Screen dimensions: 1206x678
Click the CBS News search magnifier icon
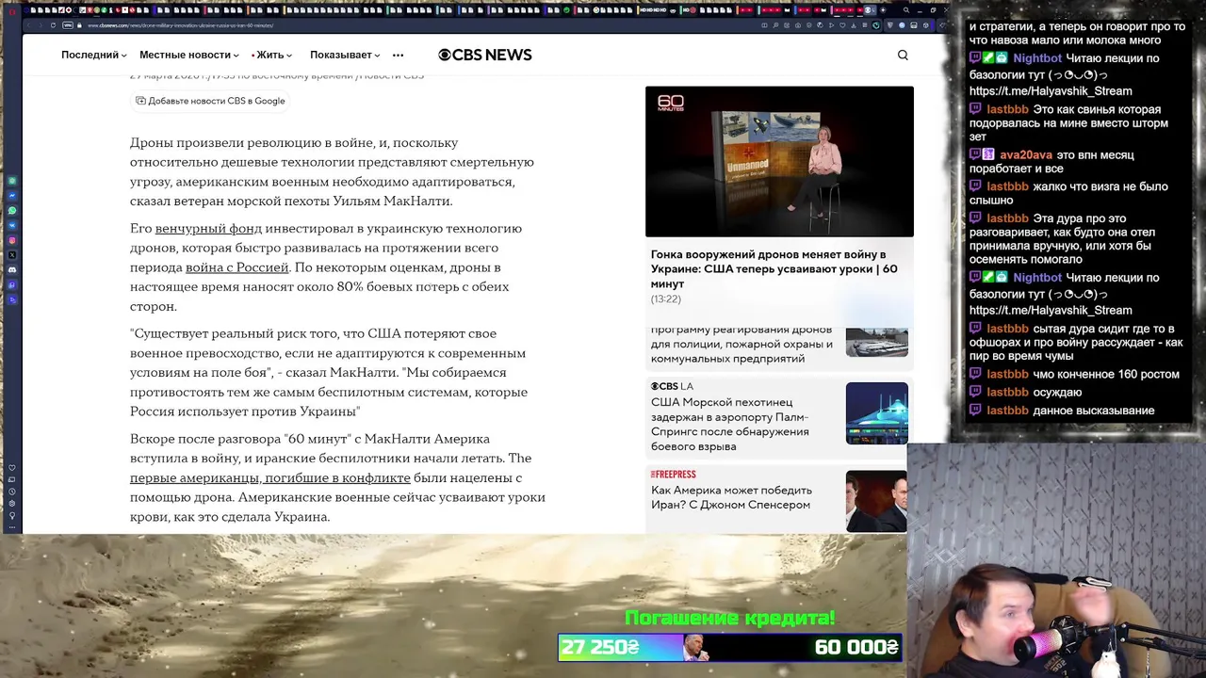[x=903, y=55]
